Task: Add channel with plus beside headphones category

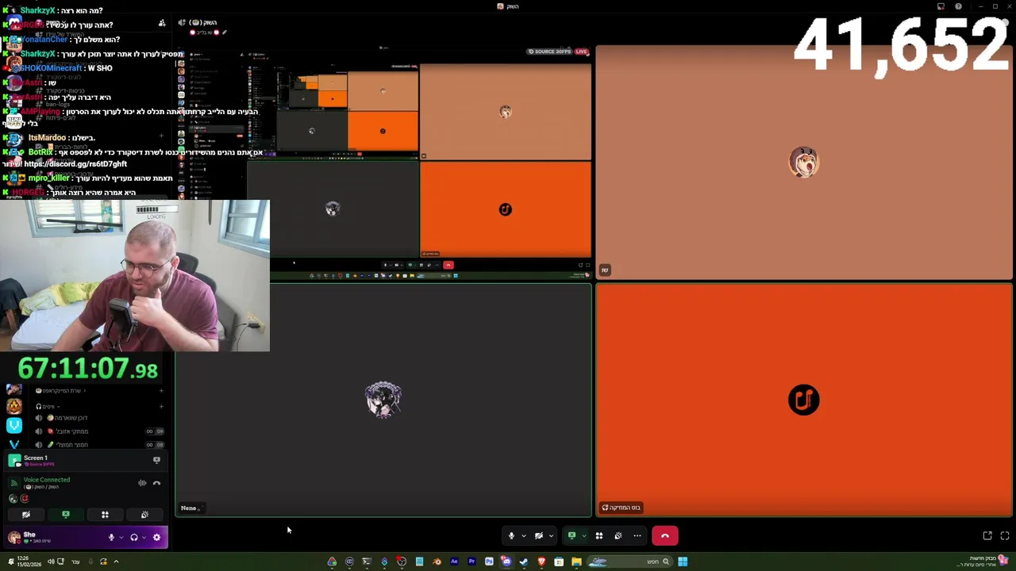Action: (161, 406)
